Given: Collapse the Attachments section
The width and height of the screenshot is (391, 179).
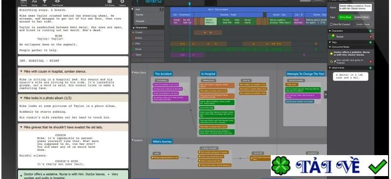Looking at the screenshot, I should coord(329,68).
